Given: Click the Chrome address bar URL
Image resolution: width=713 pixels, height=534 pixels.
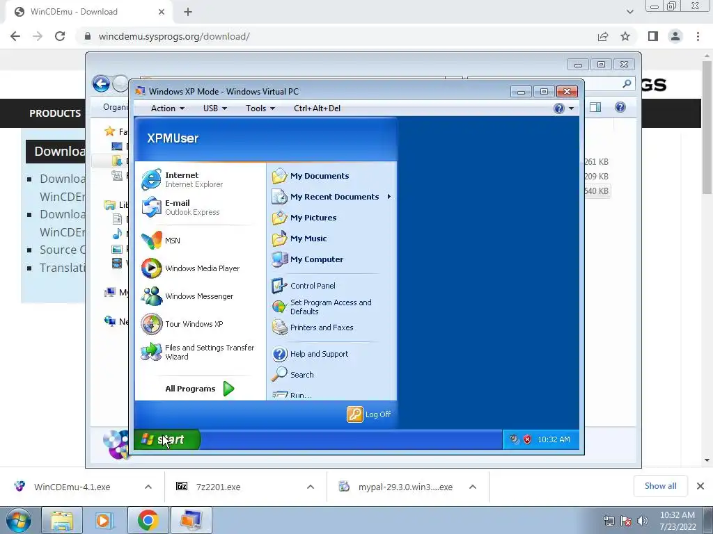Looking at the screenshot, I should point(174,36).
